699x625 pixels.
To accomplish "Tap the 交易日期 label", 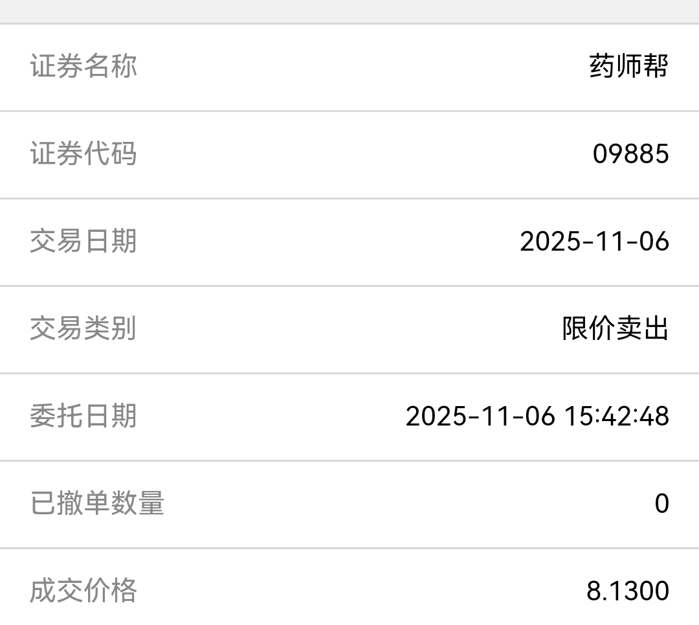I will point(83,241).
